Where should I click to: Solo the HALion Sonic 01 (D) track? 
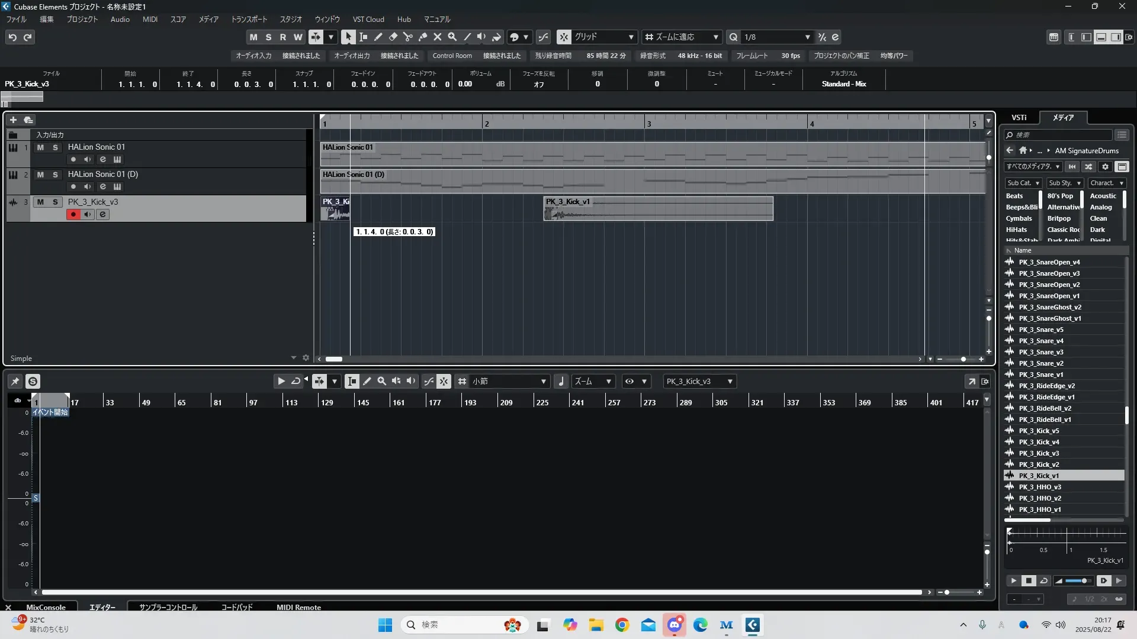[x=55, y=175]
